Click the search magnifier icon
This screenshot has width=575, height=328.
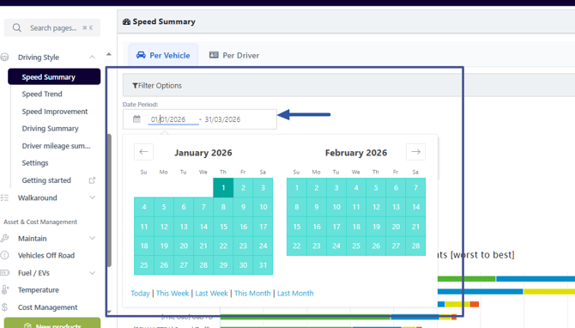click(x=17, y=27)
